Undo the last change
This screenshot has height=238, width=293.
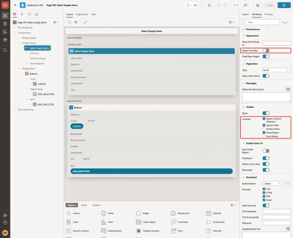pos(218,5)
